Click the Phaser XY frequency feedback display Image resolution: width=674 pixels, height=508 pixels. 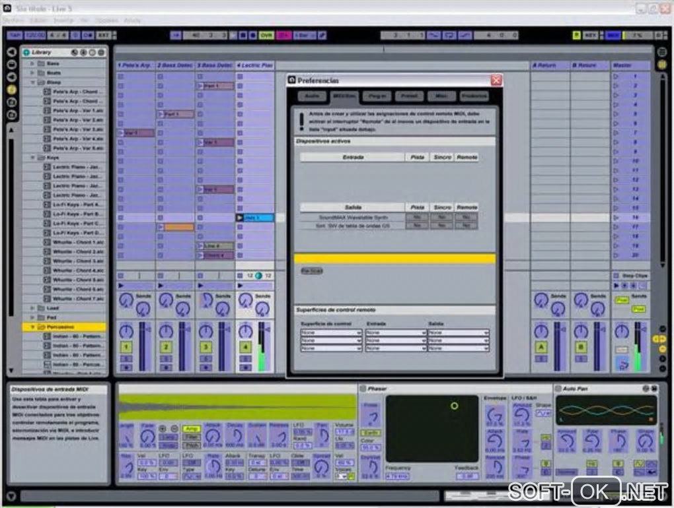pos(432,429)
